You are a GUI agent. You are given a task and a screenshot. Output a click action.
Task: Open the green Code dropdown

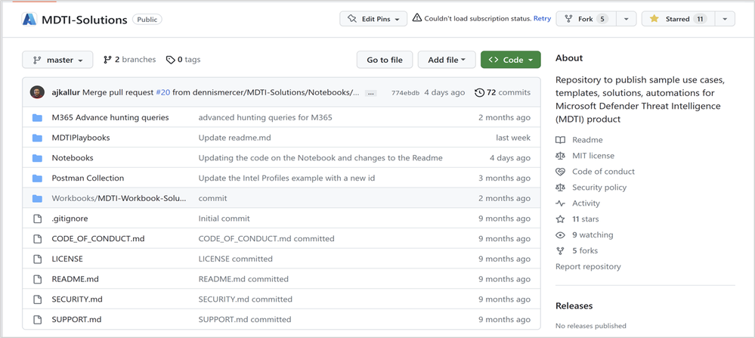point(510,60)
